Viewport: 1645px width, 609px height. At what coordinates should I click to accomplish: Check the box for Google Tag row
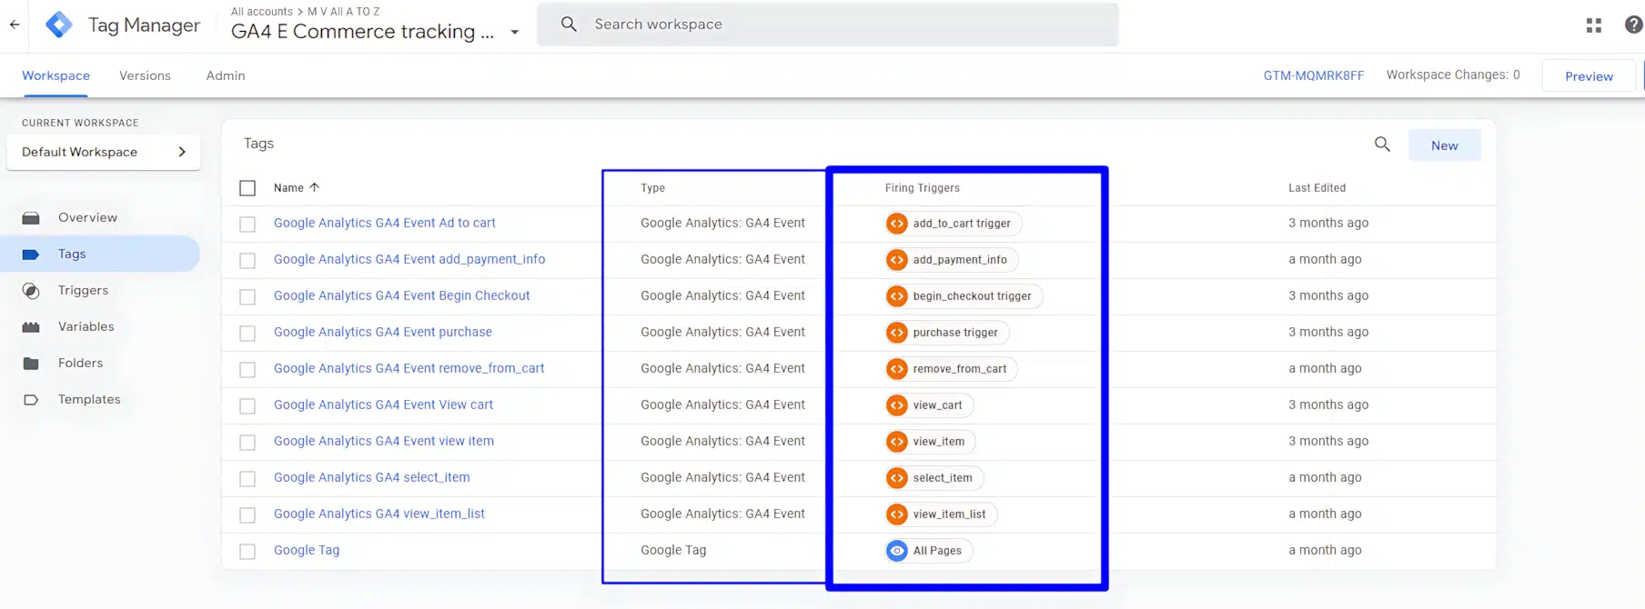(247, 552)
